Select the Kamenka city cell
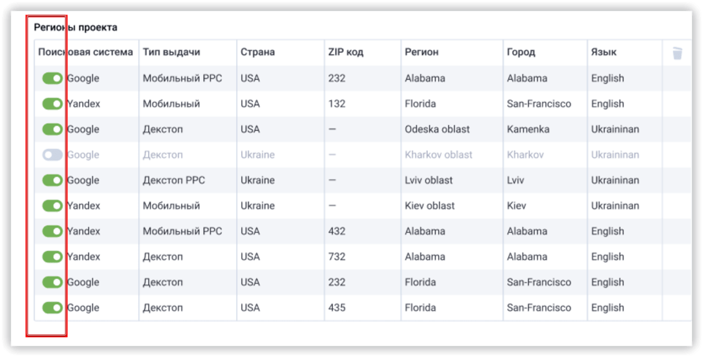This screenshot has height=357, width=703. (528, 129)
